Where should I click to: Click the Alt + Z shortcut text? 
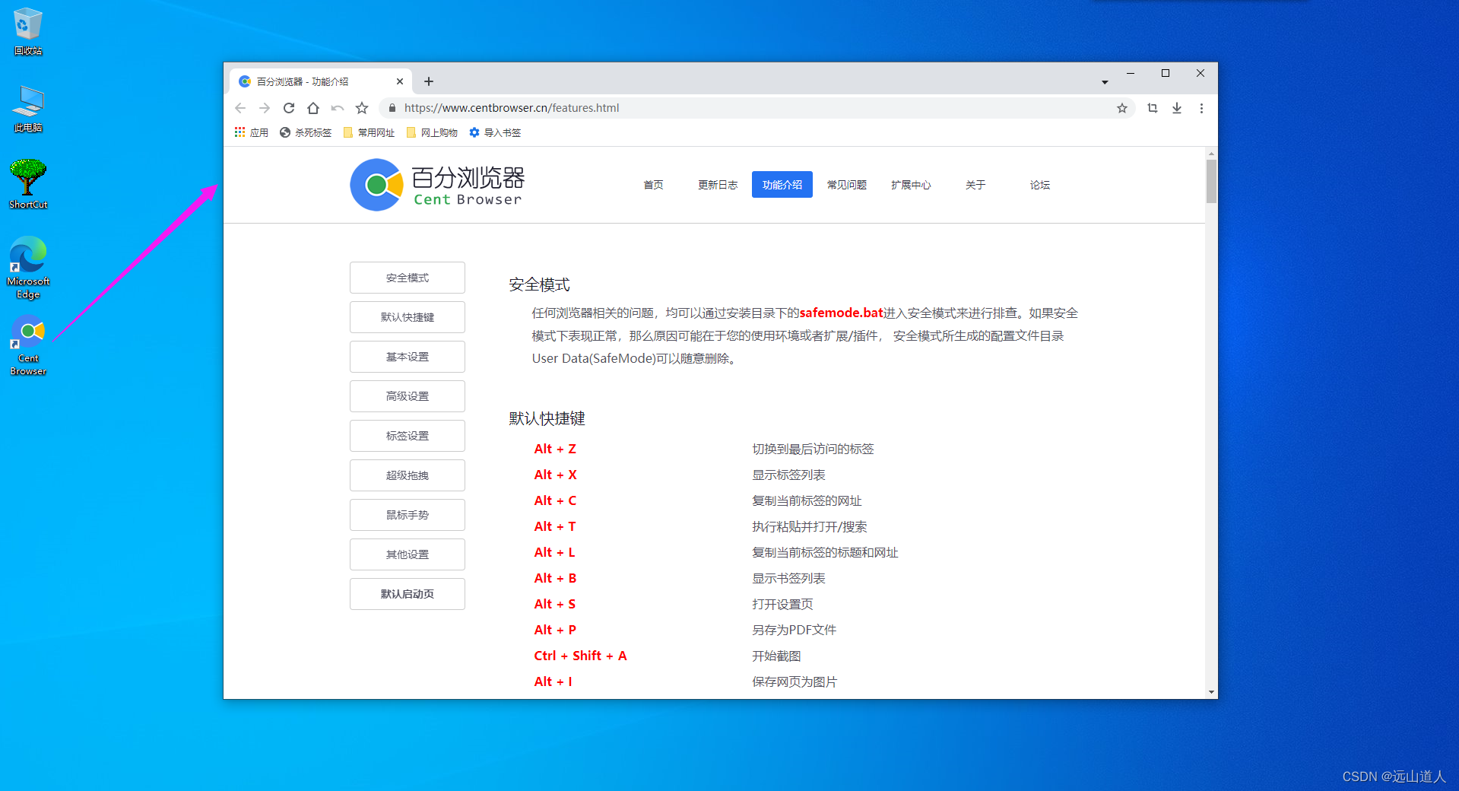point(555,449)
